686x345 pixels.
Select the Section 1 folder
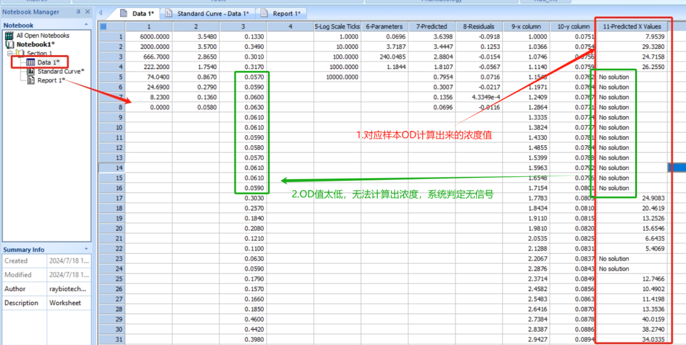(x=39, y=53)
